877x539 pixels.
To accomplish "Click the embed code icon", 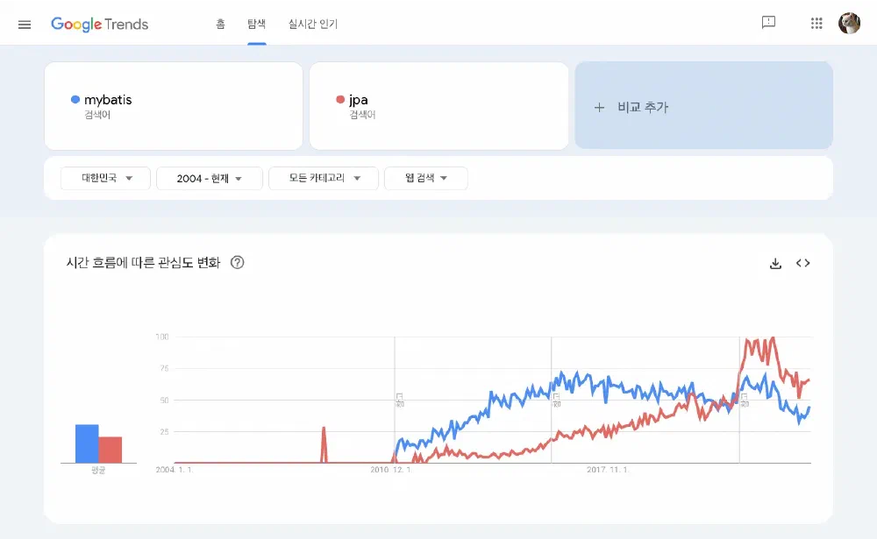I will point(802,263).
